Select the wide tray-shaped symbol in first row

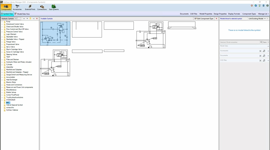click(x=182, y=25)
